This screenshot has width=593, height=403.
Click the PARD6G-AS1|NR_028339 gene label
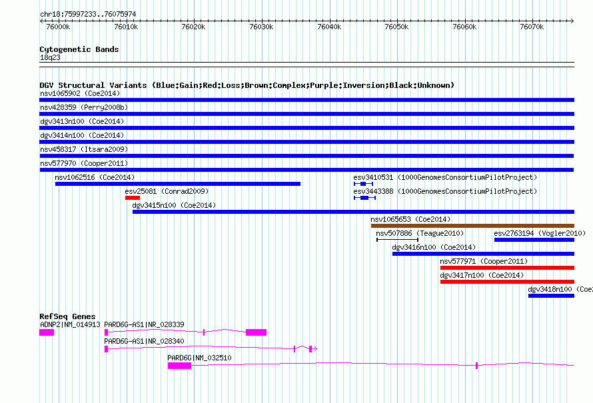[144, 324]
